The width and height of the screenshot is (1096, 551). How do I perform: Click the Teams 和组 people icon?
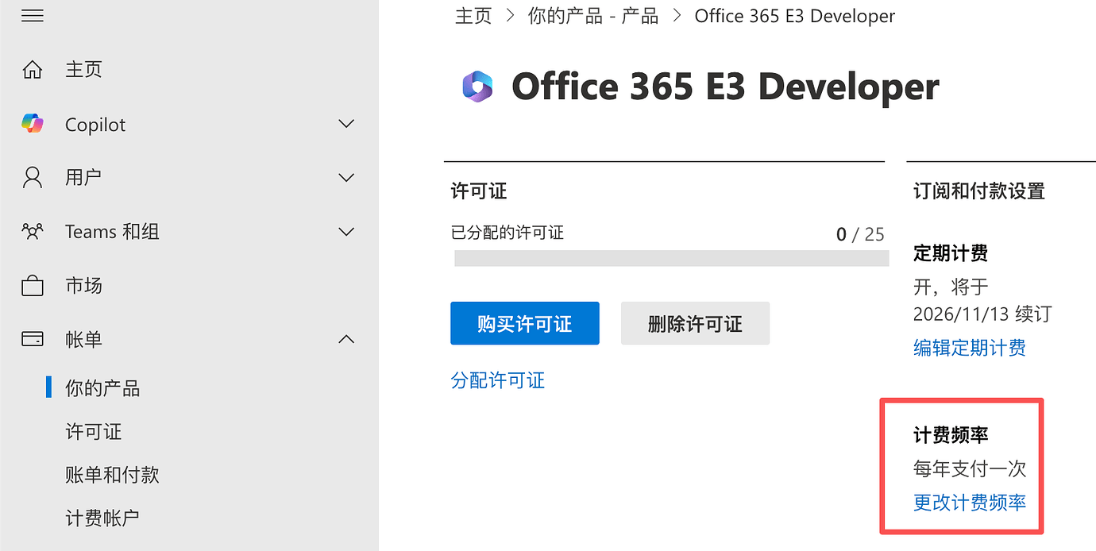click(32, 231)
